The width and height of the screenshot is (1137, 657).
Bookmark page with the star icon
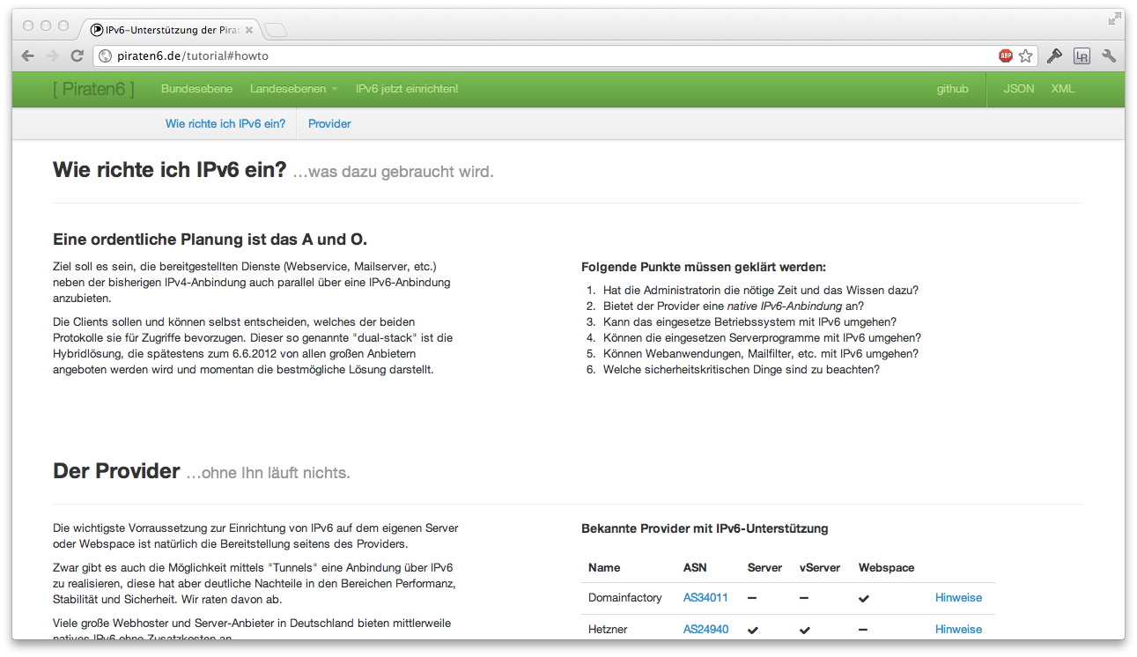click(1025, 55)
